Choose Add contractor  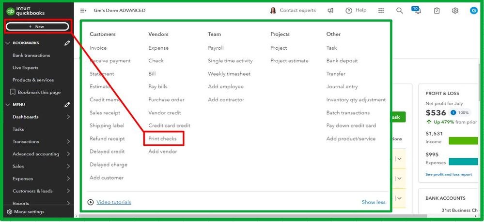226,99
